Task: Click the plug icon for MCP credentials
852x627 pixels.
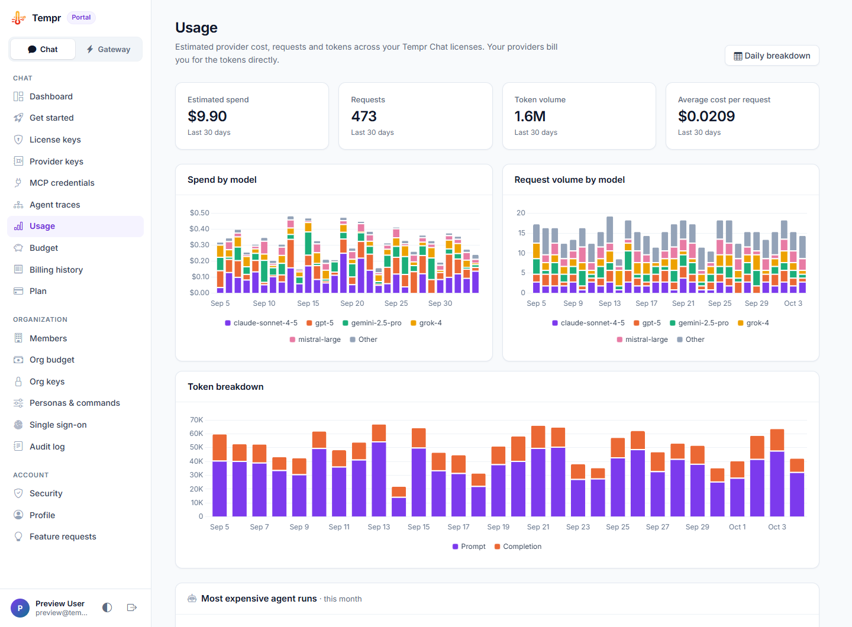Action: 18,183
